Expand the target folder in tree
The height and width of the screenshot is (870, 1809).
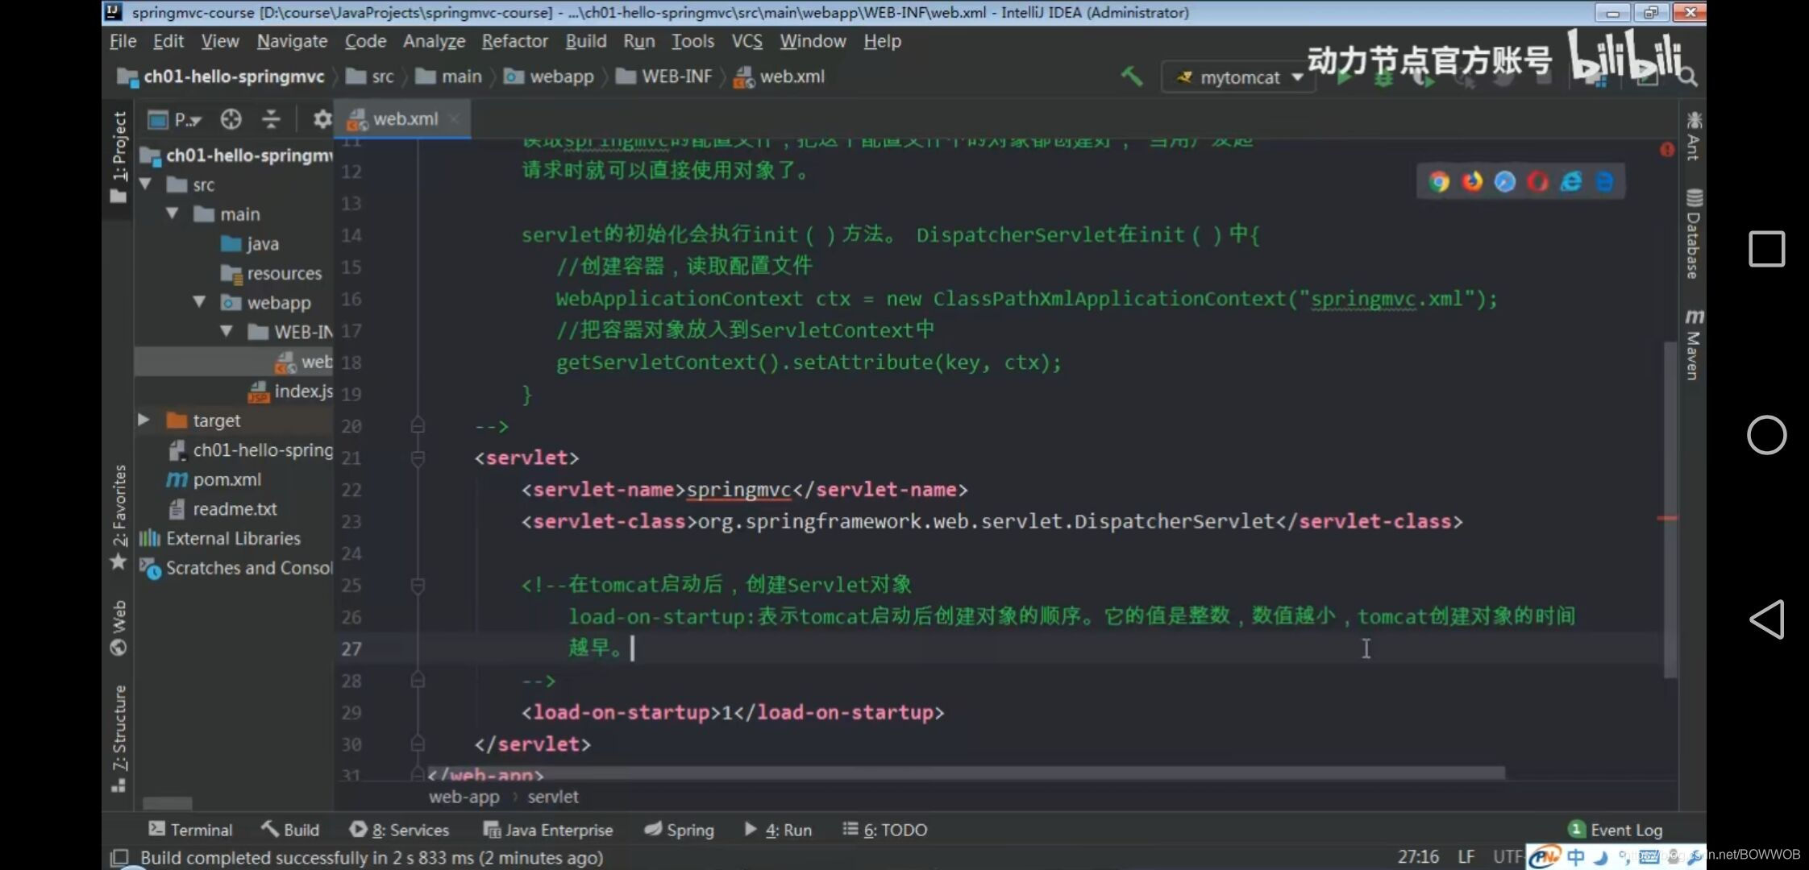144,420
